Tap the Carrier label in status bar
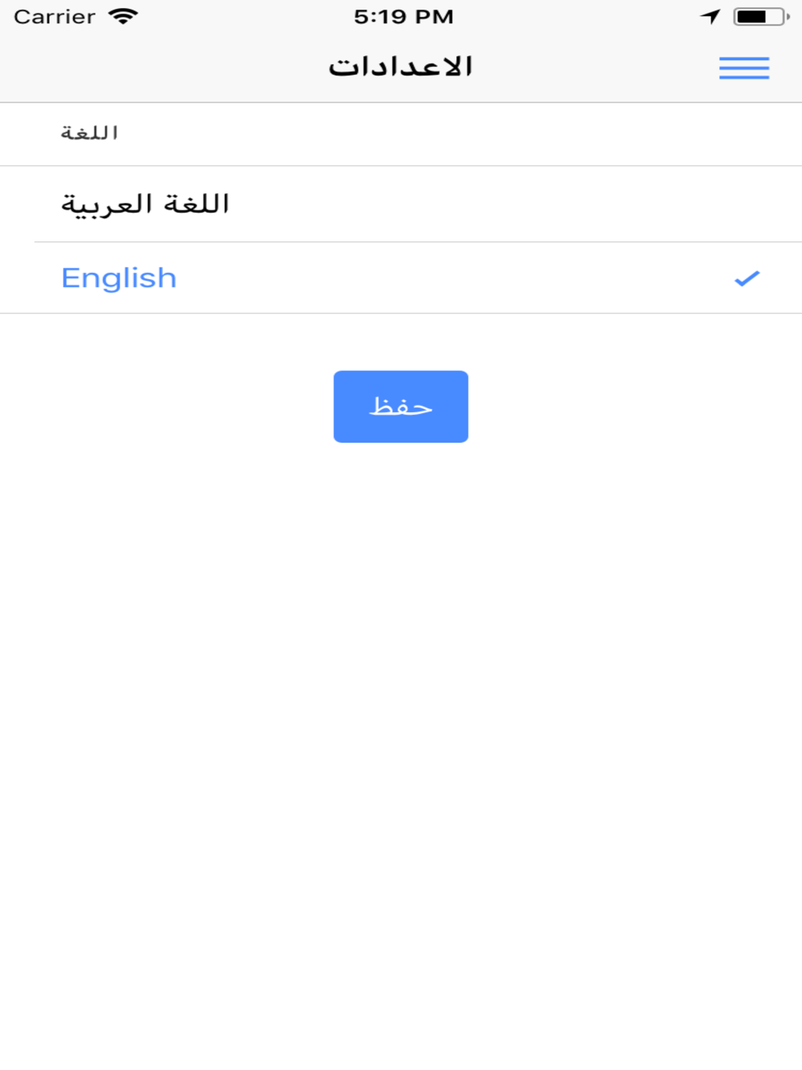 (55, 16)
